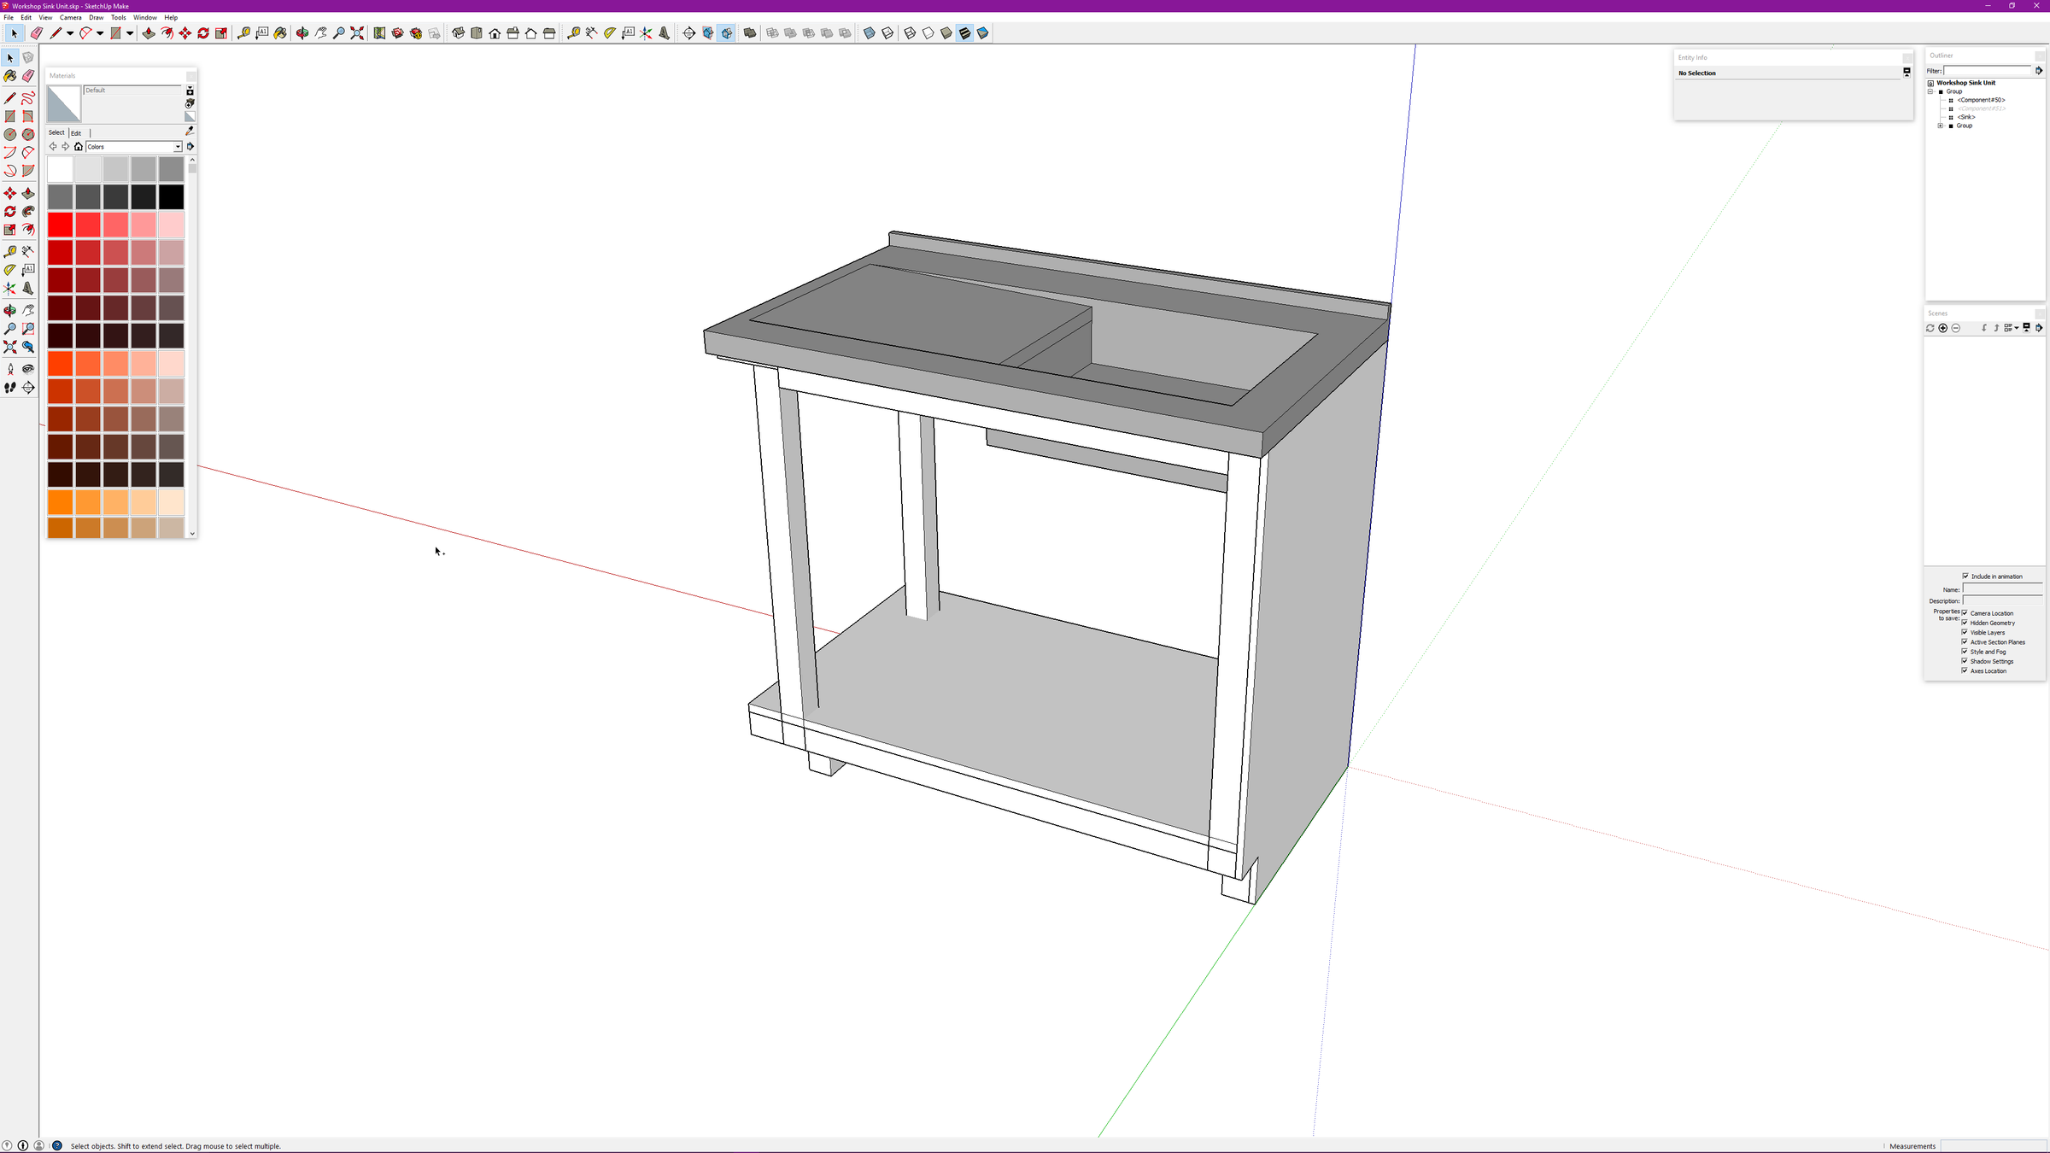Switch to the Edit tab in Materials
This screenshot has height=1153, width=2050.
(76, 133)
